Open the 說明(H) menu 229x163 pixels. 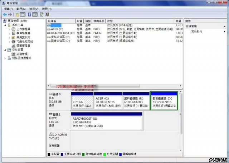[x=47, y=9]
